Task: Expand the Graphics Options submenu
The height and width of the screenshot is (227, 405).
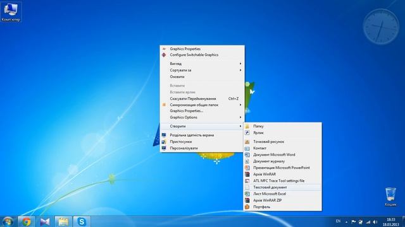Action: click(202, 117)
